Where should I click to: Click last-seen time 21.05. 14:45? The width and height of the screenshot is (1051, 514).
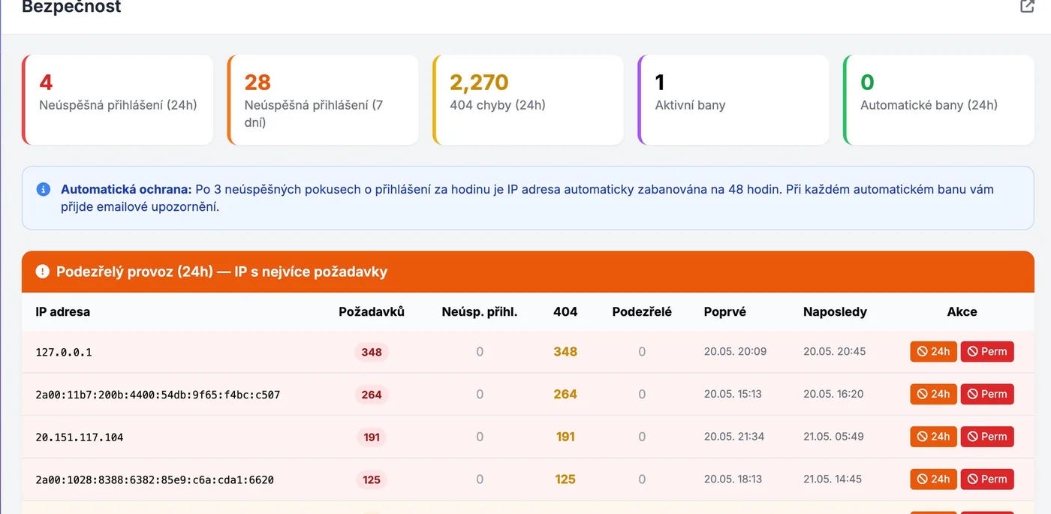(x=833, y=479)
